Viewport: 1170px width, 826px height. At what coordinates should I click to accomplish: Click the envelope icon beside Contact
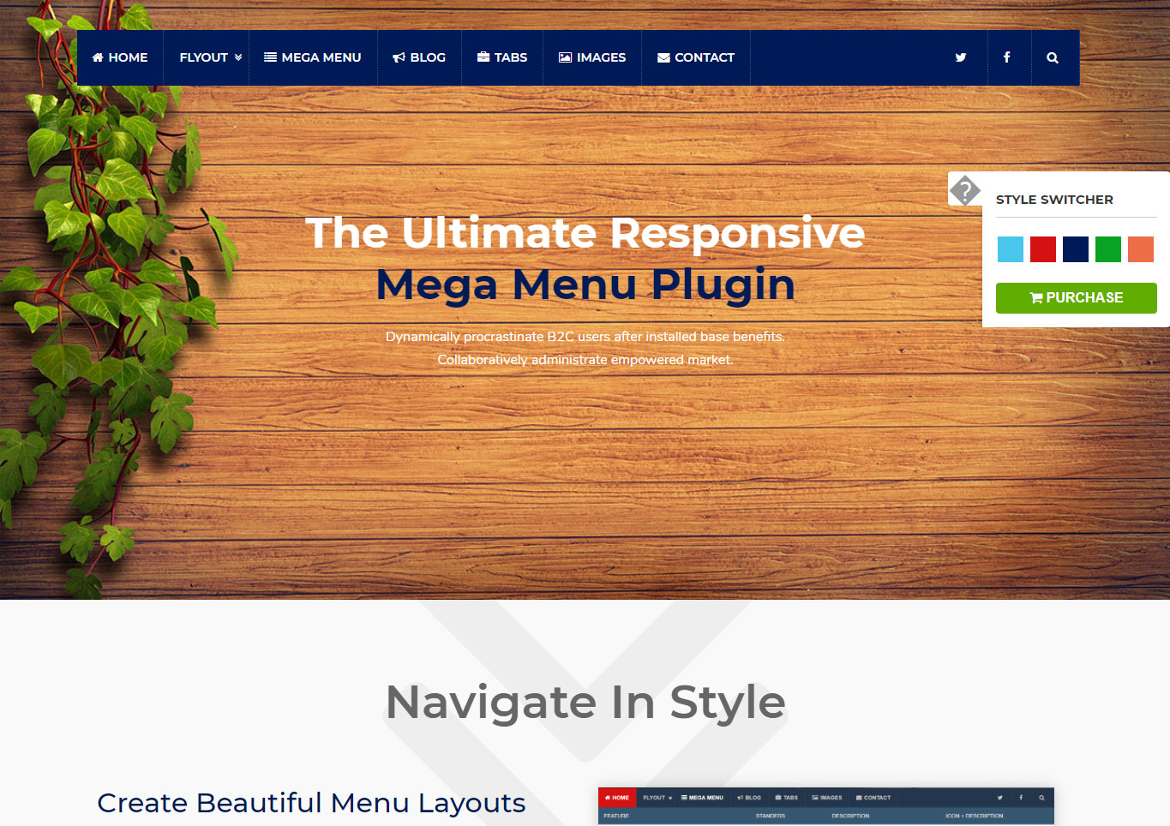(x=663, y=57)
